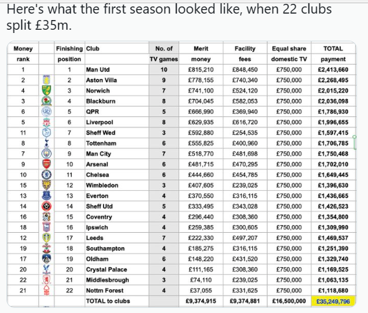
Task: Click the Equal share domestic TV header
Action: (x=289, y=54)
